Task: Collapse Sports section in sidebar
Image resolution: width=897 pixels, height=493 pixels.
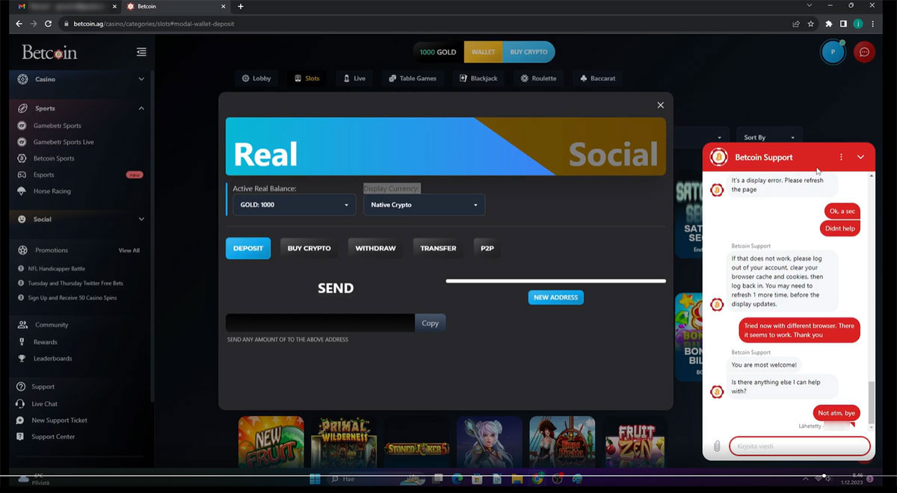Action: click(x=80, y=108)
